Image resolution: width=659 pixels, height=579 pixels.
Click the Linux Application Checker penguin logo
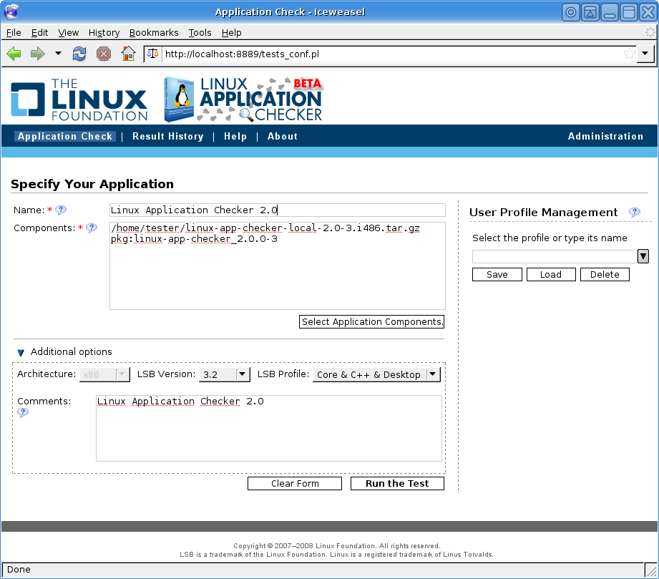[x=243, y=99]
